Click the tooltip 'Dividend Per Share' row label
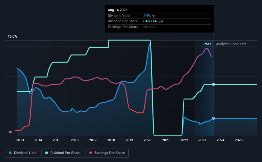 pos(123,21)
